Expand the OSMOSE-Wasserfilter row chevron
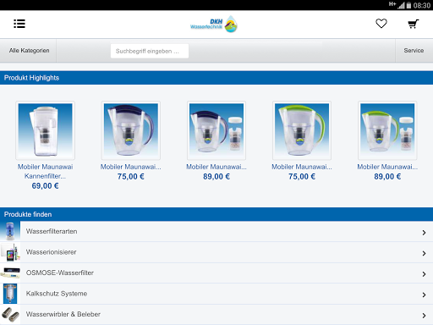433x325 pixels. coord(424,274)
